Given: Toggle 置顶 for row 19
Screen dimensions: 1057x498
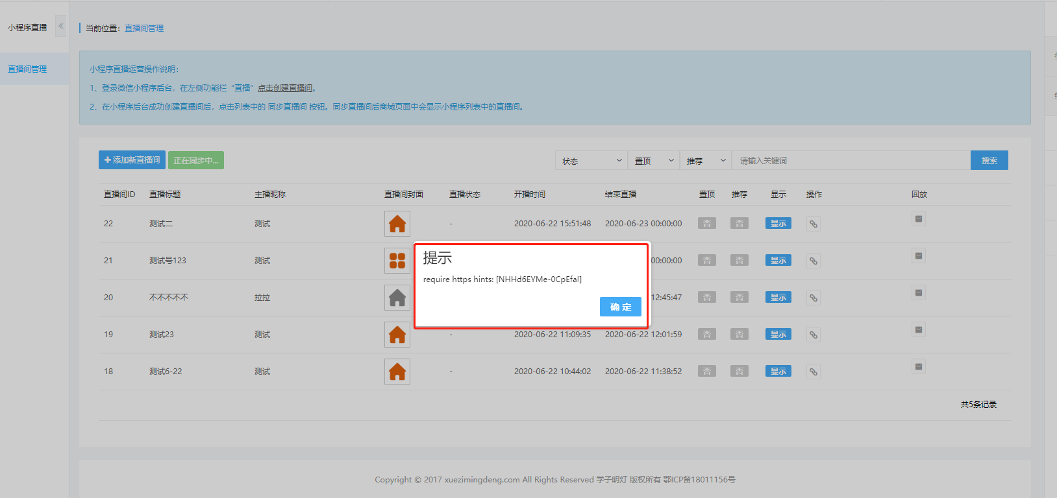Looking at the screenshot, I should pos(707,334).
